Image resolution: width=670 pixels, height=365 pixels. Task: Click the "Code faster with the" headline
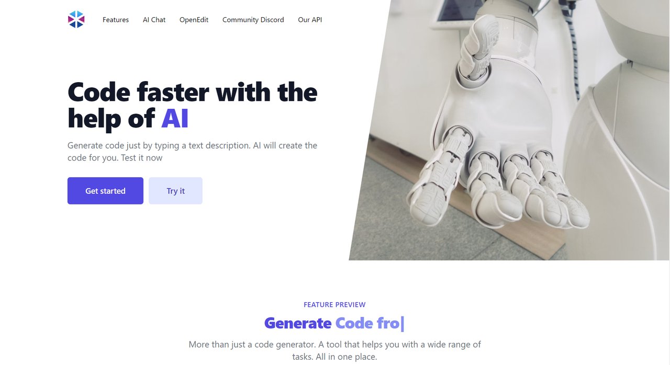click(193, 92)
